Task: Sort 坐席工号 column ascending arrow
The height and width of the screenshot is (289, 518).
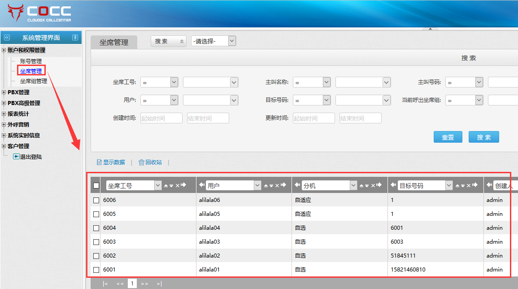Action: coord(165,185)
